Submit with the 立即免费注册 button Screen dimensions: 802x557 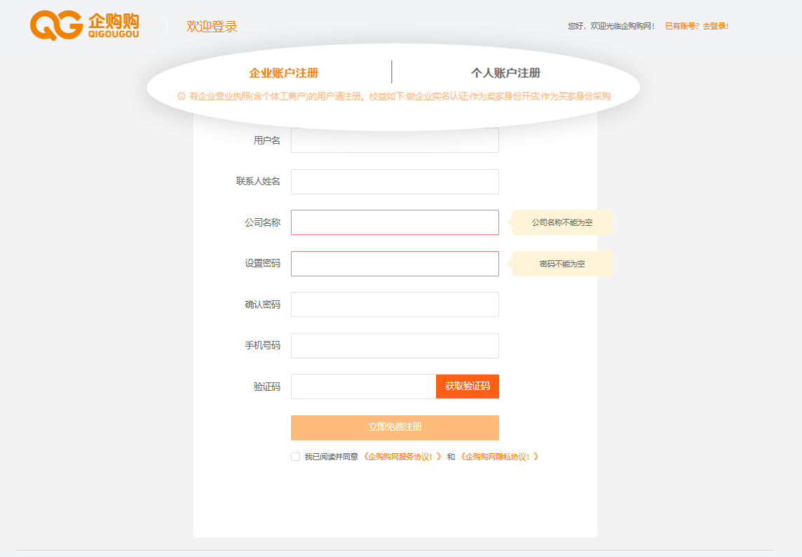(x=395, y=427)
